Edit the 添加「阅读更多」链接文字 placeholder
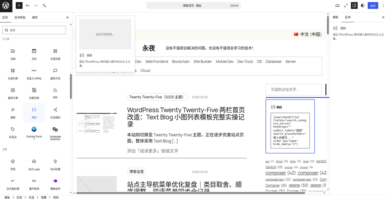Image resolution: width=386 pixels, height=199 pixels. pos(153,151)
